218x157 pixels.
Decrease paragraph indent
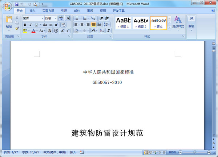tap(101, 18)
